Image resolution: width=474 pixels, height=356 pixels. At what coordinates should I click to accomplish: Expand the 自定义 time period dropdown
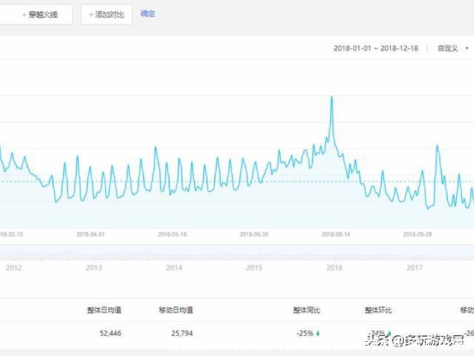[448, 48]
